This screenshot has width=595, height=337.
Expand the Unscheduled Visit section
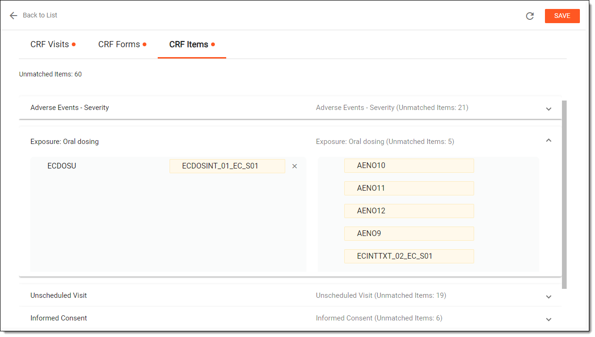click(549, 296)
